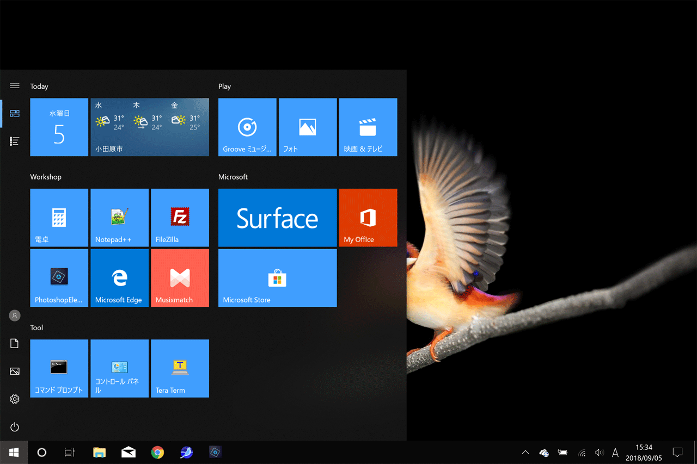Screen dimensions: 697x464
Task: Open the weather tile for 小田原市
Action: click(x=150, y=127)
